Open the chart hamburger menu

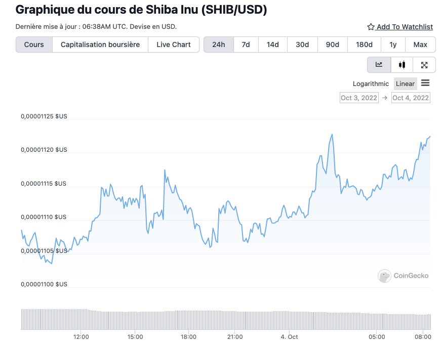click(425, 83)
